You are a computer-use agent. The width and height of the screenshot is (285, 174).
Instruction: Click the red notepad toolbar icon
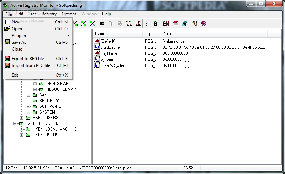(175, 23)
